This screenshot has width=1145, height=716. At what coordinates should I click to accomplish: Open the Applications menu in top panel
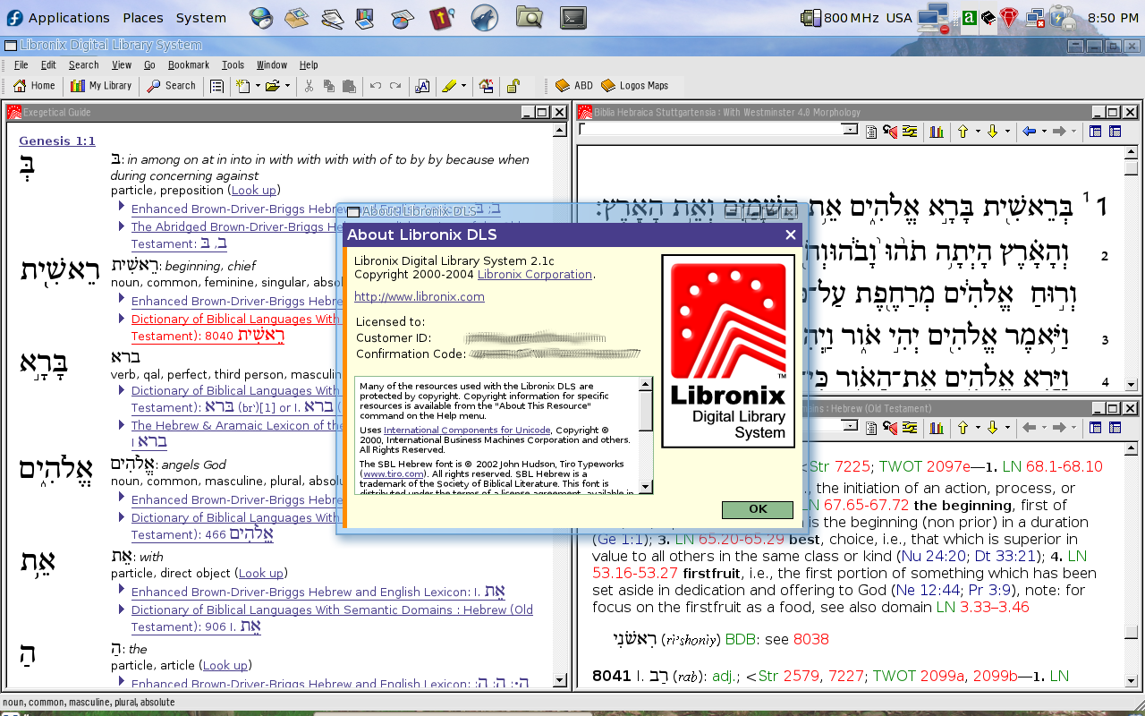[59, 17]
